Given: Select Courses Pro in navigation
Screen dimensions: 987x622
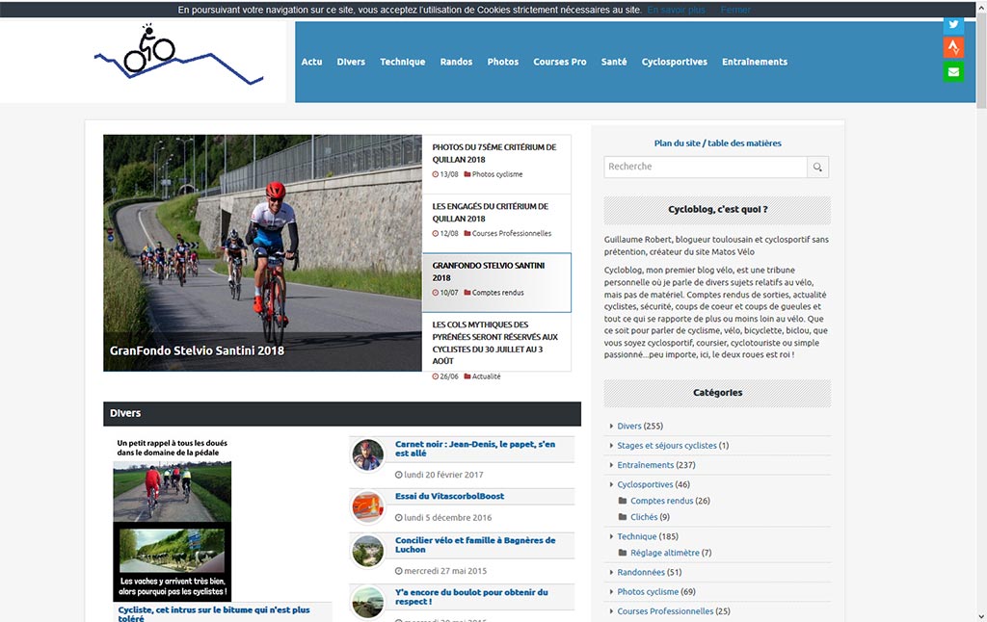Looking at the screenshot, I should coord(560,62).
